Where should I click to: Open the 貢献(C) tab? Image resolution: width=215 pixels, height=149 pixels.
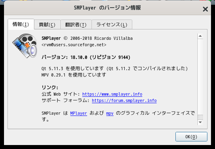pos(47,25)
